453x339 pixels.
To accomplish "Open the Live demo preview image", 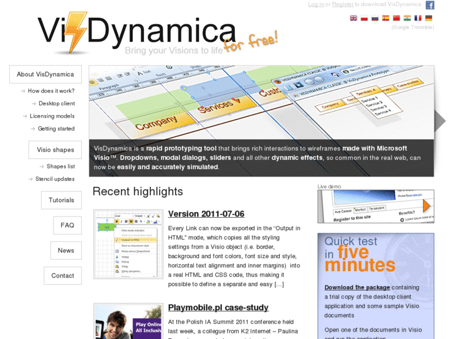I will (x=376, y=207).
